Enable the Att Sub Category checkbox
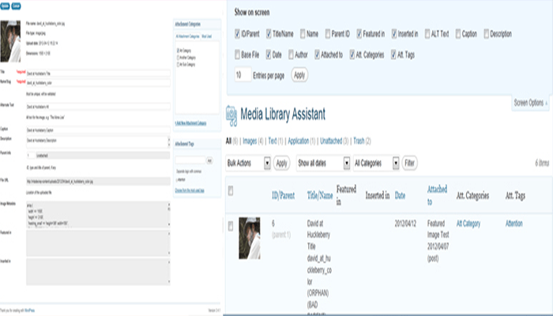 tap(178, 65)
